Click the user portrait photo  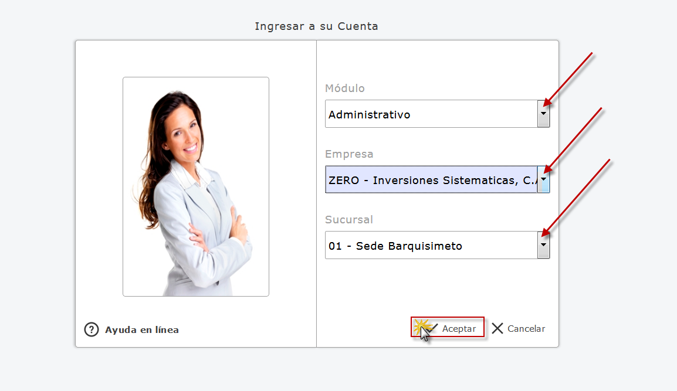coord(196,186)
